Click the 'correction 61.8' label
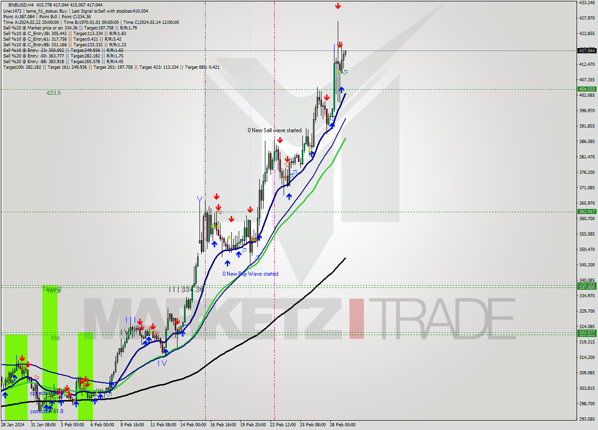 [x=46, y=411]
